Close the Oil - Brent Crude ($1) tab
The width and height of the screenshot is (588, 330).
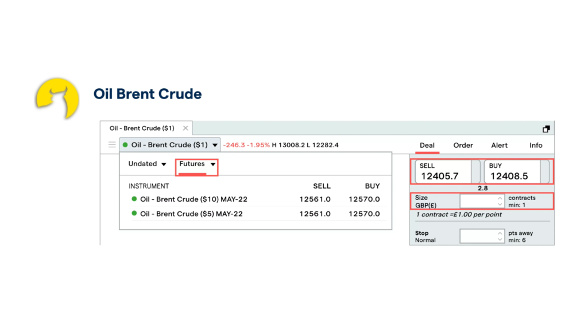[185, 128]
